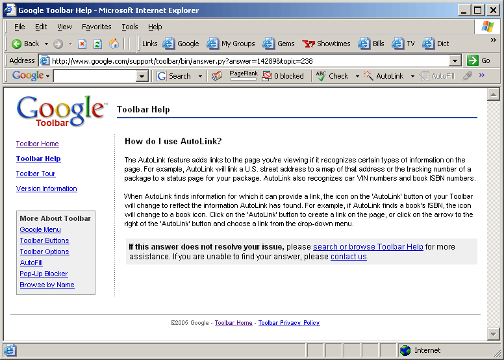Expand the AutoLink dropdown arrow
The width and height of the screenshot is (504, 360).
pyautogui.click(x=412, y=76)
